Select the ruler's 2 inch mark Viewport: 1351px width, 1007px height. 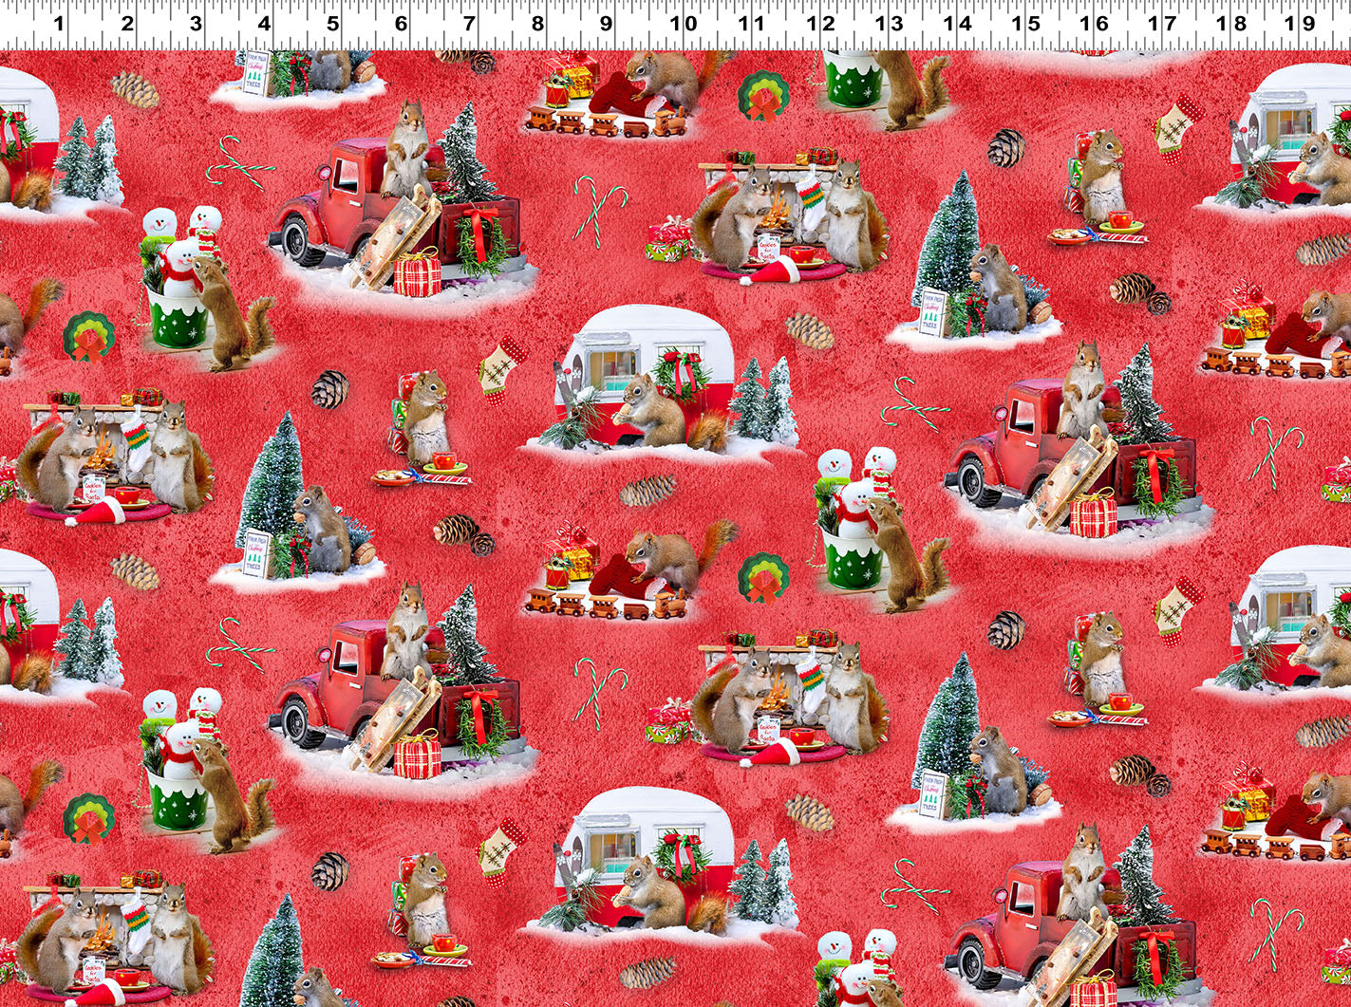point(127,23)
